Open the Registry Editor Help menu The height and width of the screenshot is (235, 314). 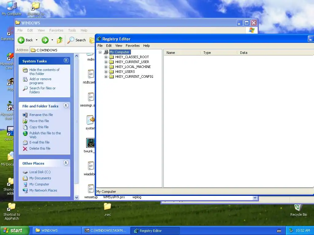[146, 46]
